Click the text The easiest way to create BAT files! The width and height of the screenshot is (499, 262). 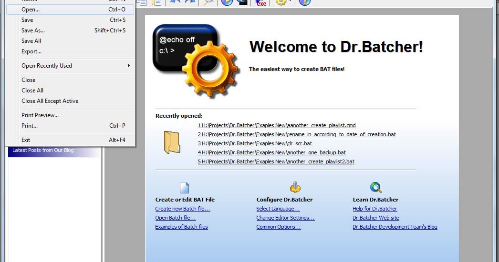297,69
